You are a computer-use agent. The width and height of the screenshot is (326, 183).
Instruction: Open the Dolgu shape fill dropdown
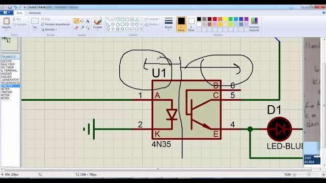(152, 24)
